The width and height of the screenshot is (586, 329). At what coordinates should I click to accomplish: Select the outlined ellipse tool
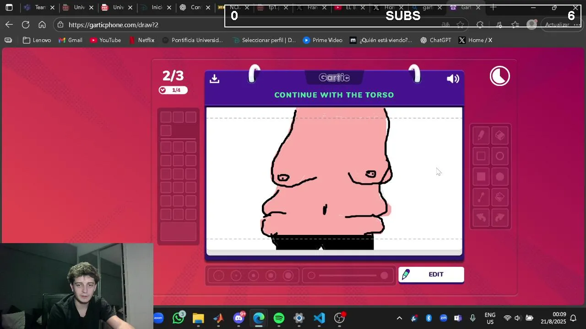[x=500, y=156]
